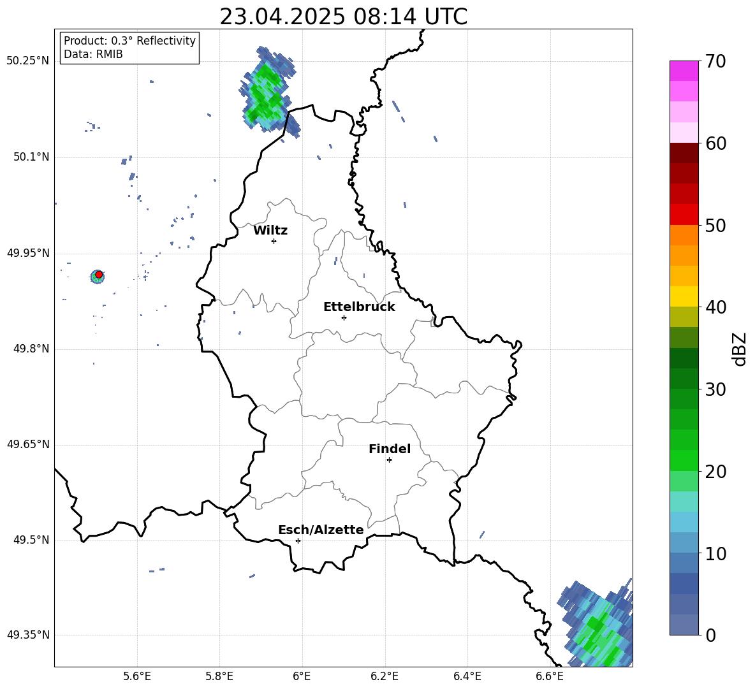Click the light blue colorbar segment above 10
The height and width of the screenshot is (689, 755).
684,542
